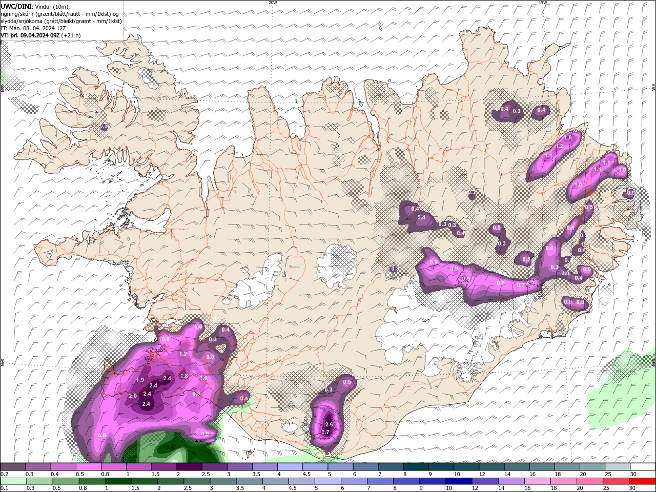Click the '(+21 h)' forecast offset text
656x492 pixels.
point(71,35)
